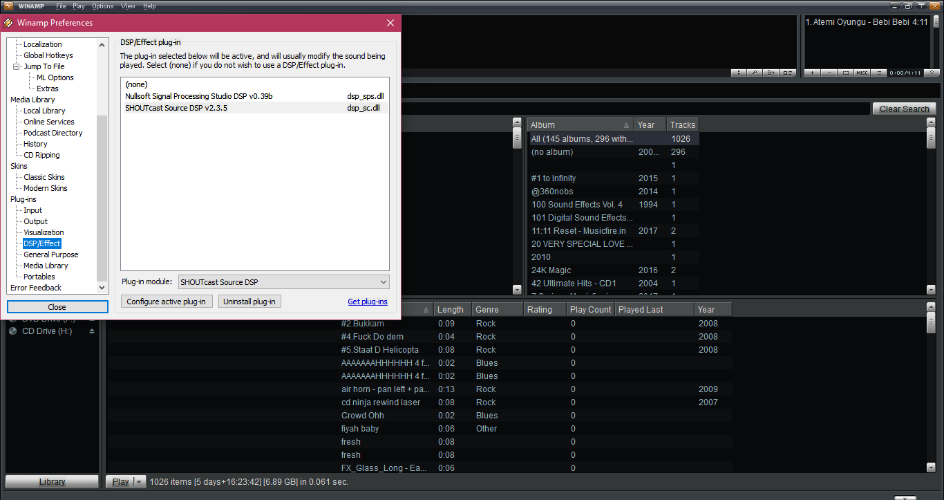Select Output plug-ins tree item
Screen dimensions: 944x500
(36, 221)
